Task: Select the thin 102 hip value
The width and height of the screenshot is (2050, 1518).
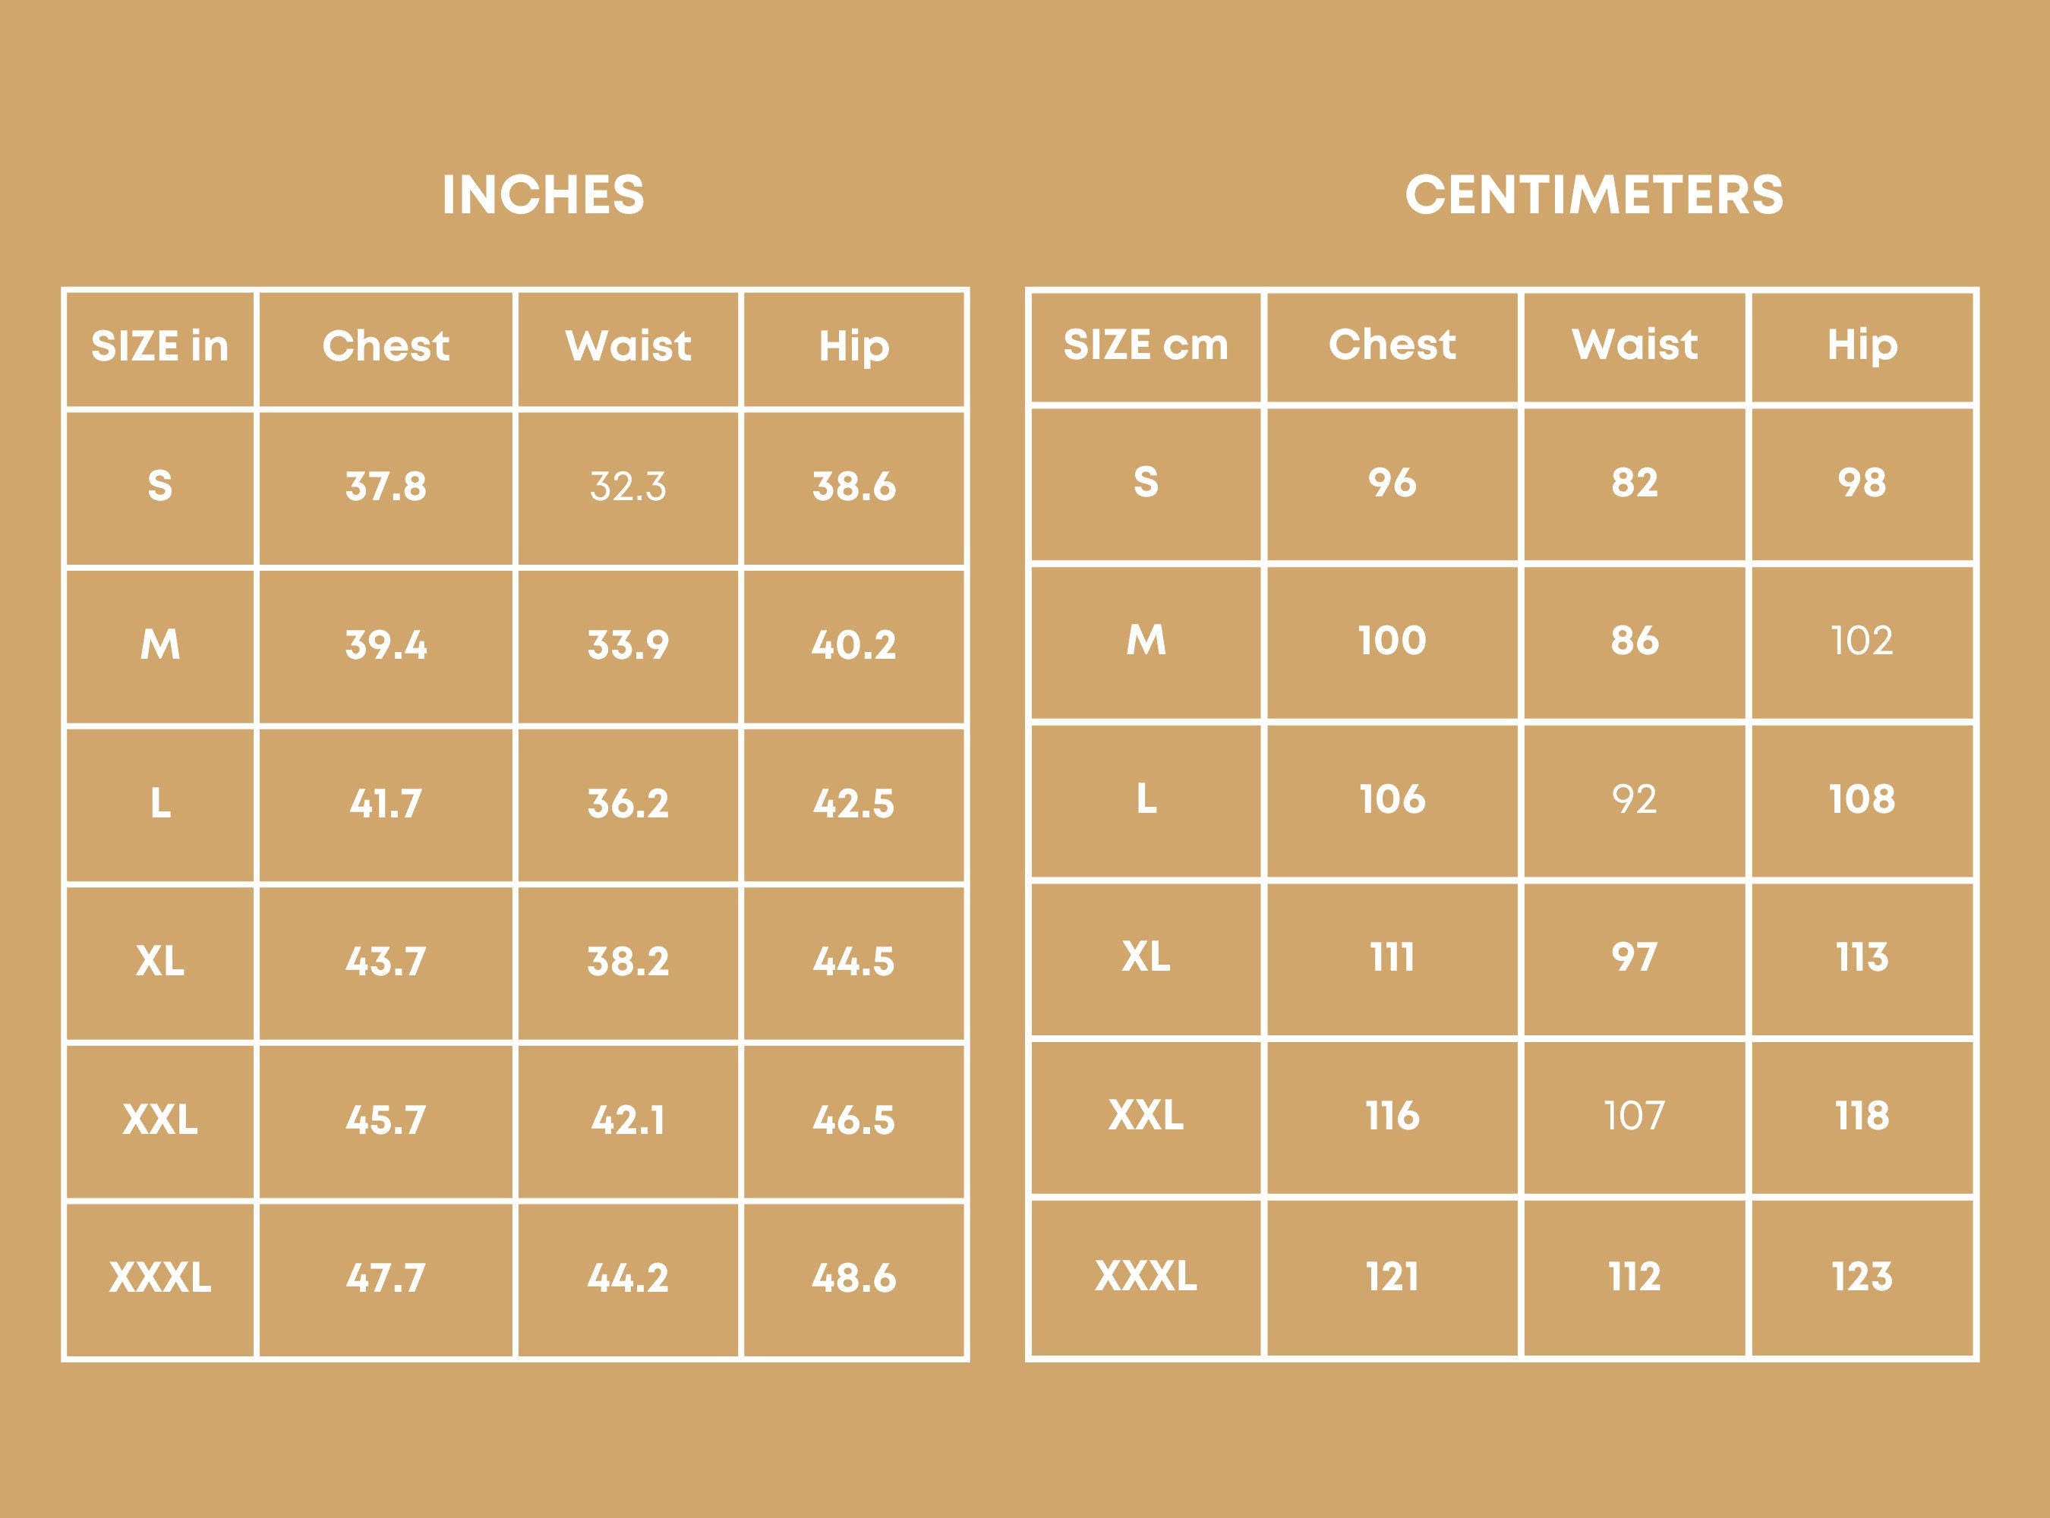Action: [1862, 641]
